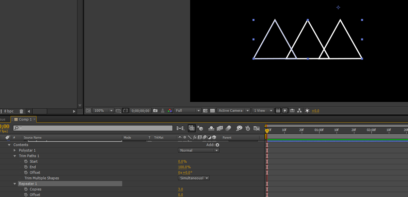This screenshot has height=197, width=408.
Task: Click the timeline layer search field
Action: [93, 128]
